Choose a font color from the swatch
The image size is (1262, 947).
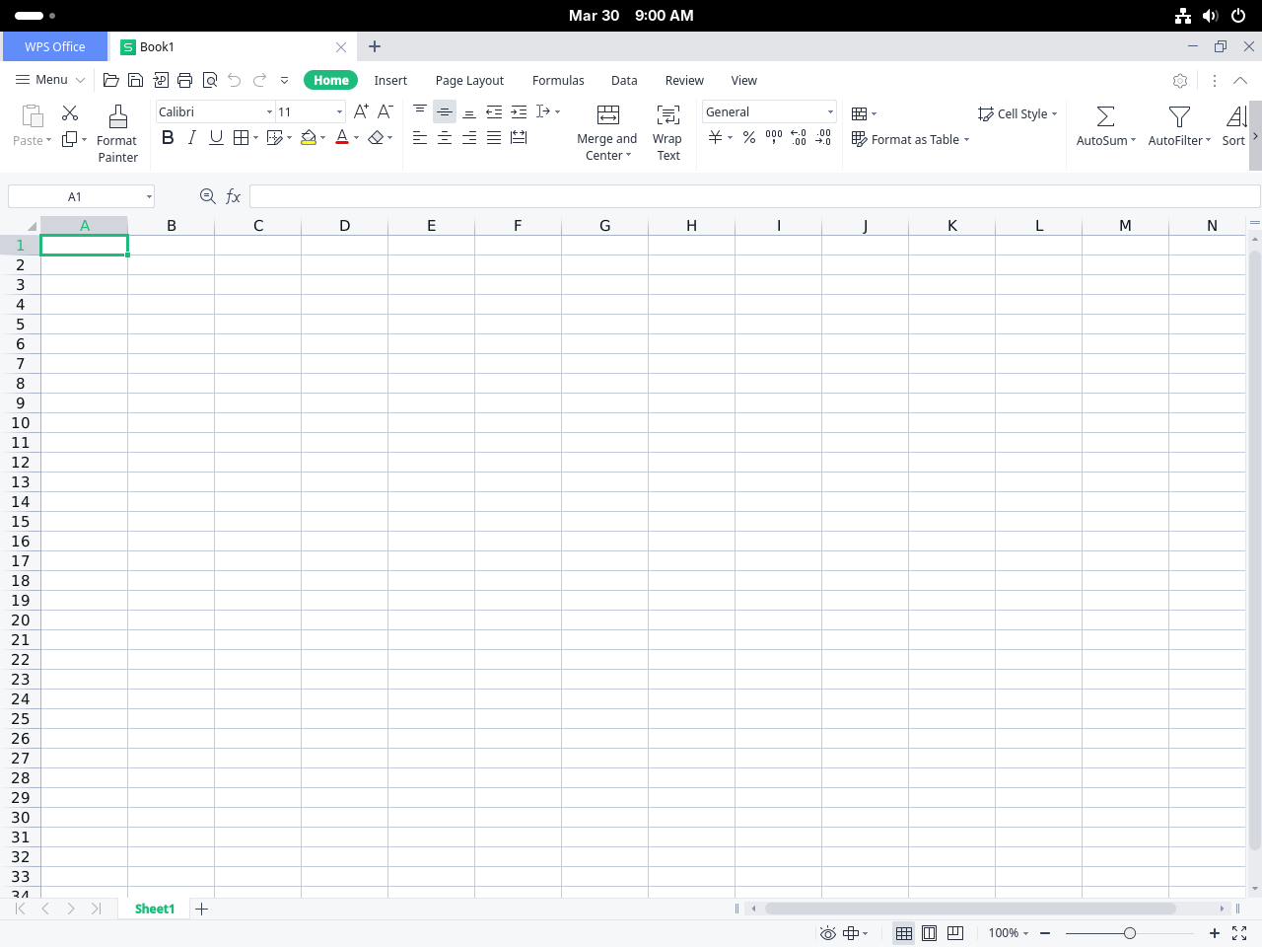pyautogui.click(x=342, y=137)
